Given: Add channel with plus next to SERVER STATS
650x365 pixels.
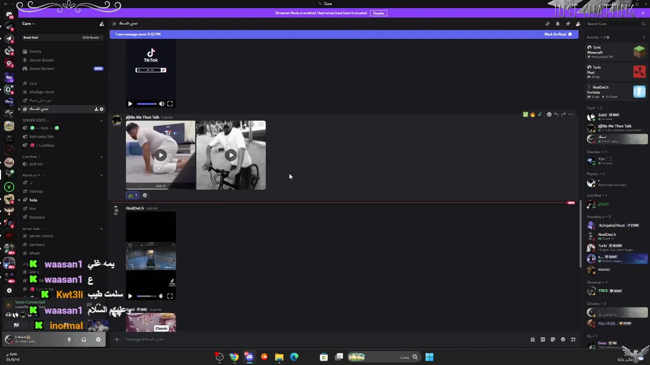Looking at the screenshot, I should point(102,120).
